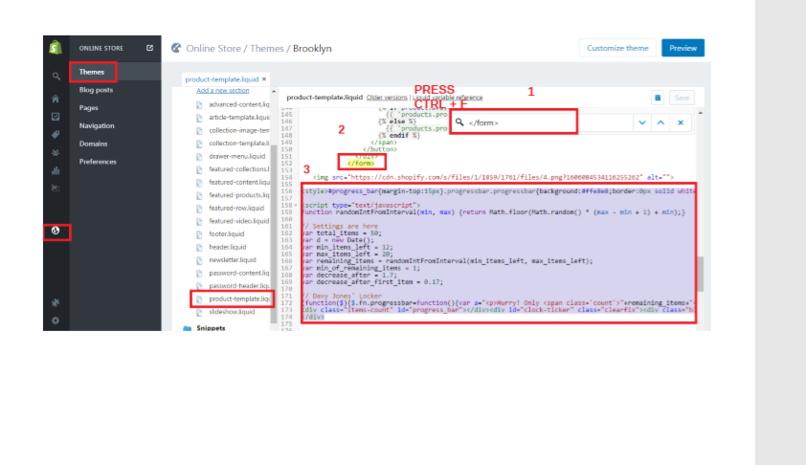Image resolution: width=806 pixels, height=465 pixels.
Task: Open Settings gear icon at sidebar bottom
Action: 56,320
